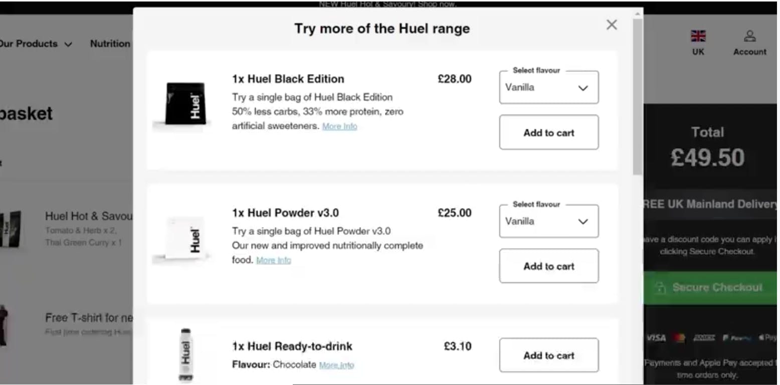Expand the Our Products menu

point(35,44)
